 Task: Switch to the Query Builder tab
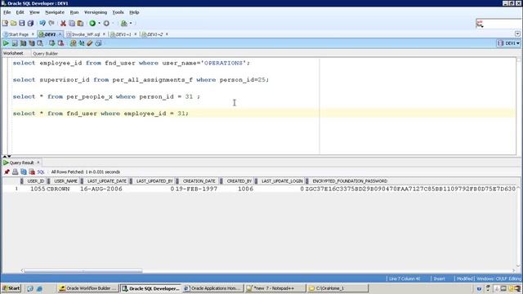pos(46,53)
